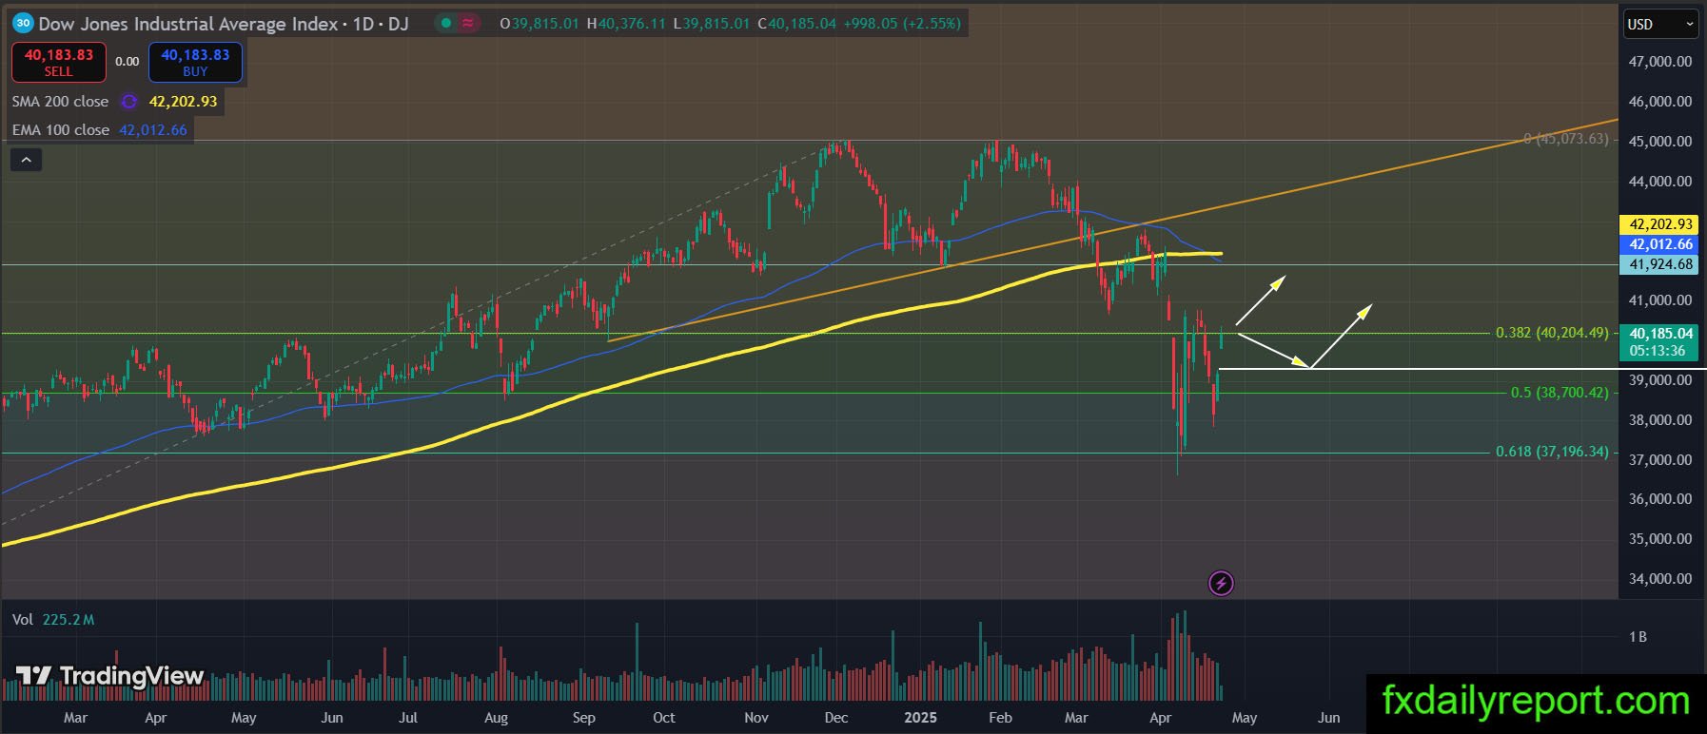Click the Dow Jones '30' symbol logo
This screenshot has height=734, width=1707.
pyautogui.click(x=24, y=23)
